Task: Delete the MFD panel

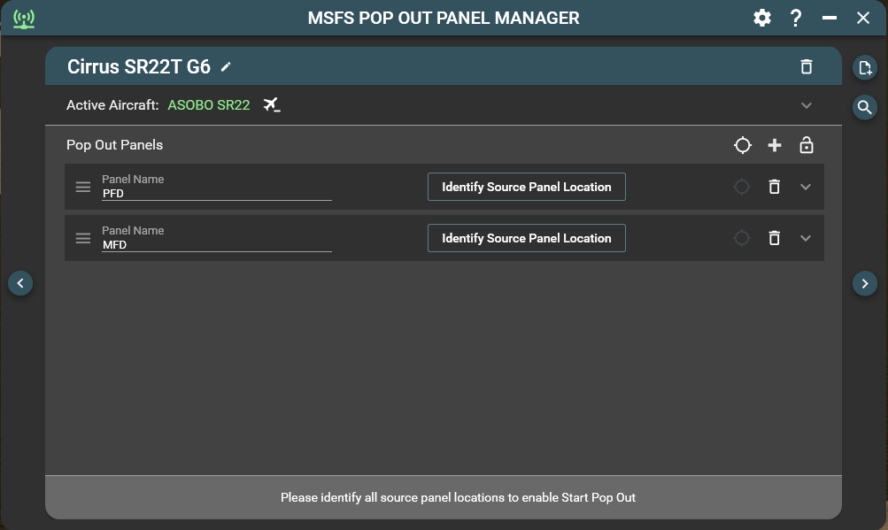Action: point(774,238)
